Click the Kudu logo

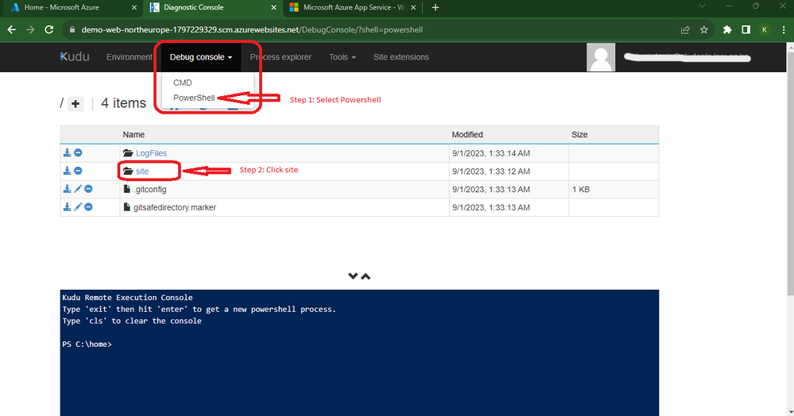(75, 56)
